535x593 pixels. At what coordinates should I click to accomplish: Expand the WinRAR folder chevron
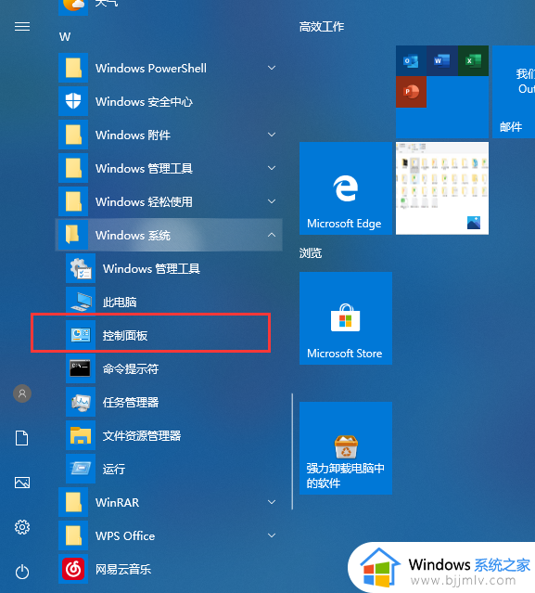point(272,502)
